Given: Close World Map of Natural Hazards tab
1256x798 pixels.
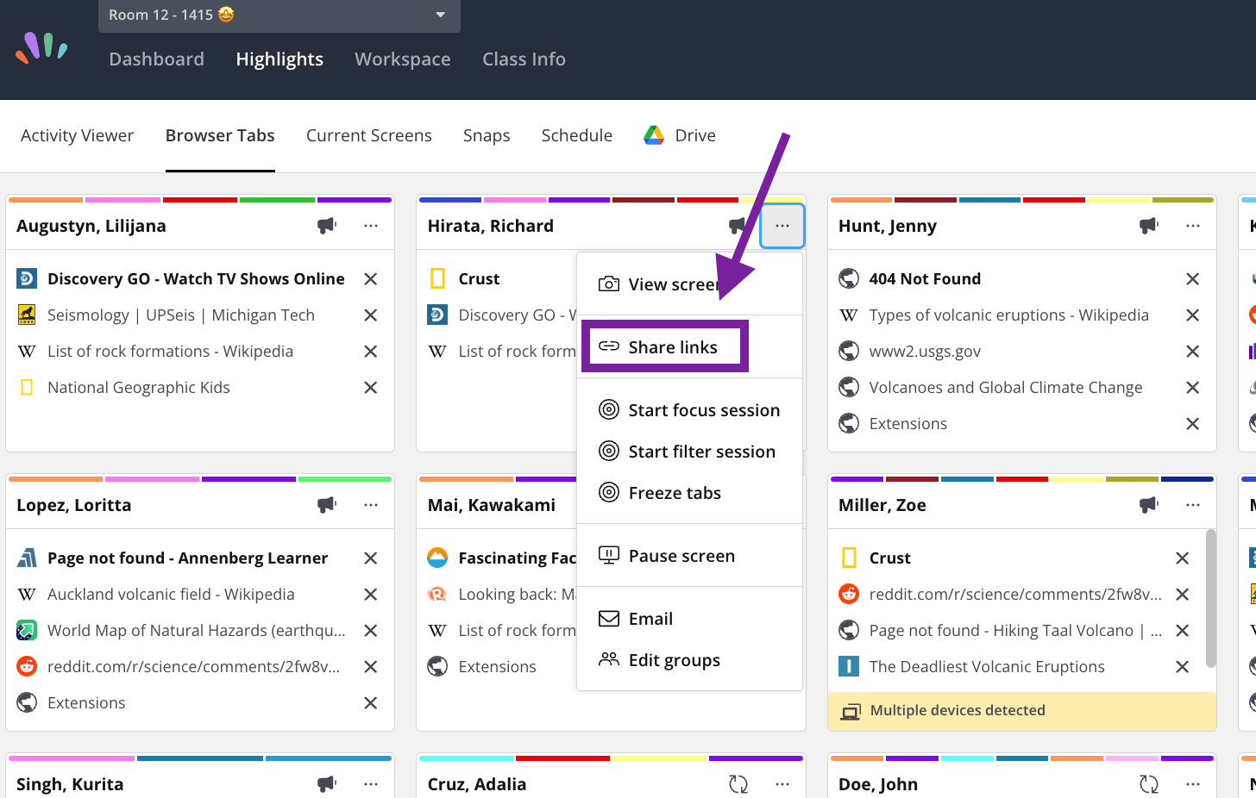Looking at the screenshot, I should coord(371,631).
